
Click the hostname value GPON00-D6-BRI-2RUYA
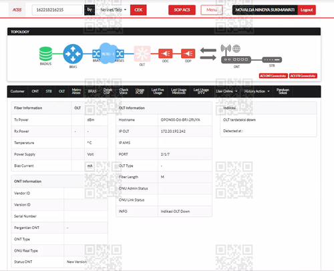180,119
